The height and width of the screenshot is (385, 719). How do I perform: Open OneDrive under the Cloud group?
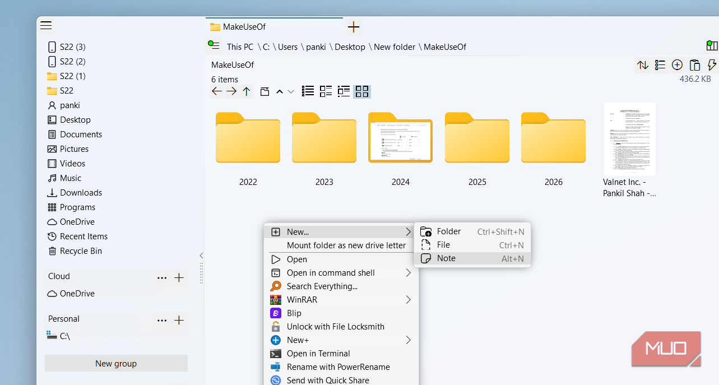pyautogui.click(x=71, y=294)
